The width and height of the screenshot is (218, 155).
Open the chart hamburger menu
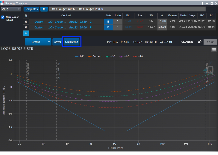tap(214, 50)
